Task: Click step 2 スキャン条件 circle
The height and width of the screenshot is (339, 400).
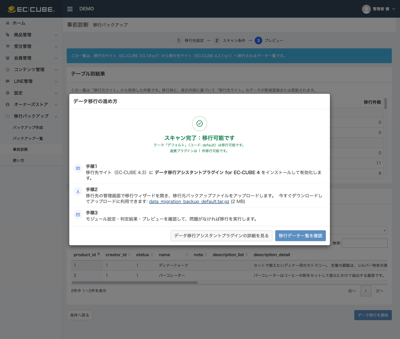Action: [x=217, y=40]
